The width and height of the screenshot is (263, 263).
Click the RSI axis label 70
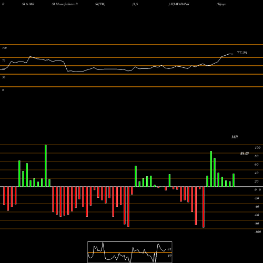[x=4, y=60]
